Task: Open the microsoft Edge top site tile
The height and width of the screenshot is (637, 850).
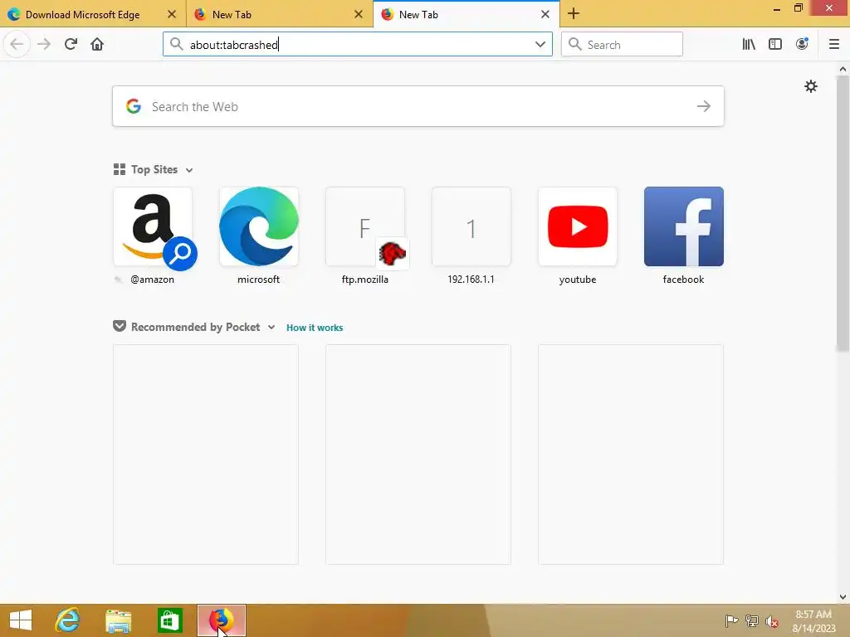Action: pos(259,226)
